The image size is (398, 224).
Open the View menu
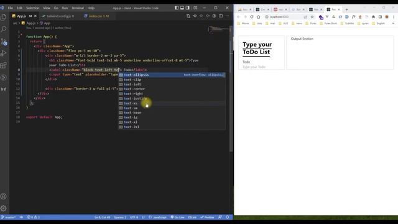pyautogui.click(x=47, y=8)
